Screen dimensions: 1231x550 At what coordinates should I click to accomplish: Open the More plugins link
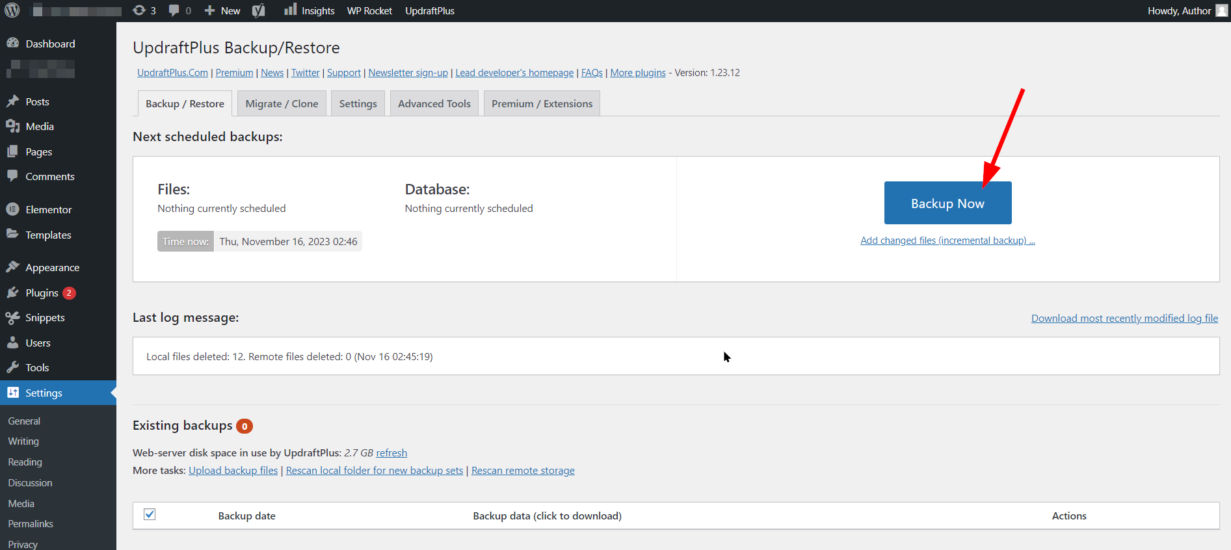pyautogui.click(x=637, y=73)
